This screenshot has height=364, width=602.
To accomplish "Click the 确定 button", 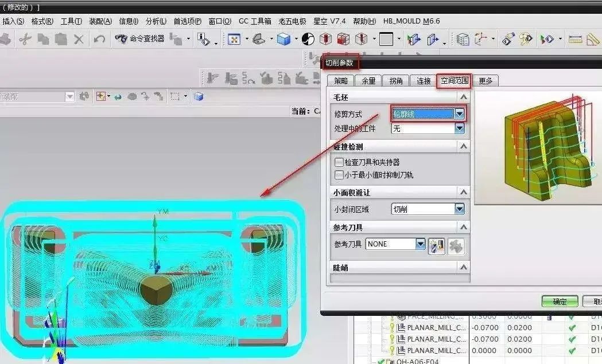I will pos(560,302).
